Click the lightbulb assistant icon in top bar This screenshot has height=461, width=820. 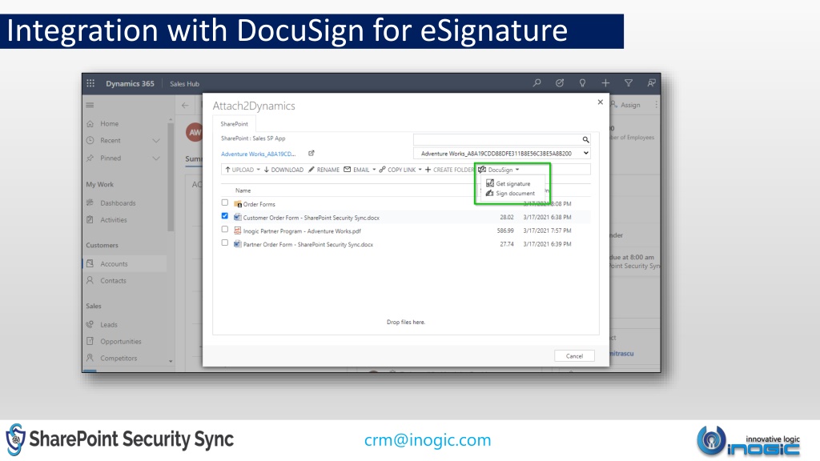coord(582,83)
